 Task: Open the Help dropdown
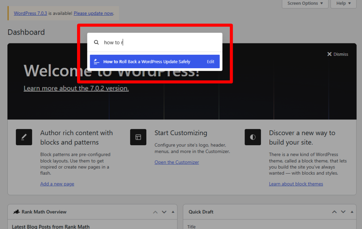coord(344,4)
